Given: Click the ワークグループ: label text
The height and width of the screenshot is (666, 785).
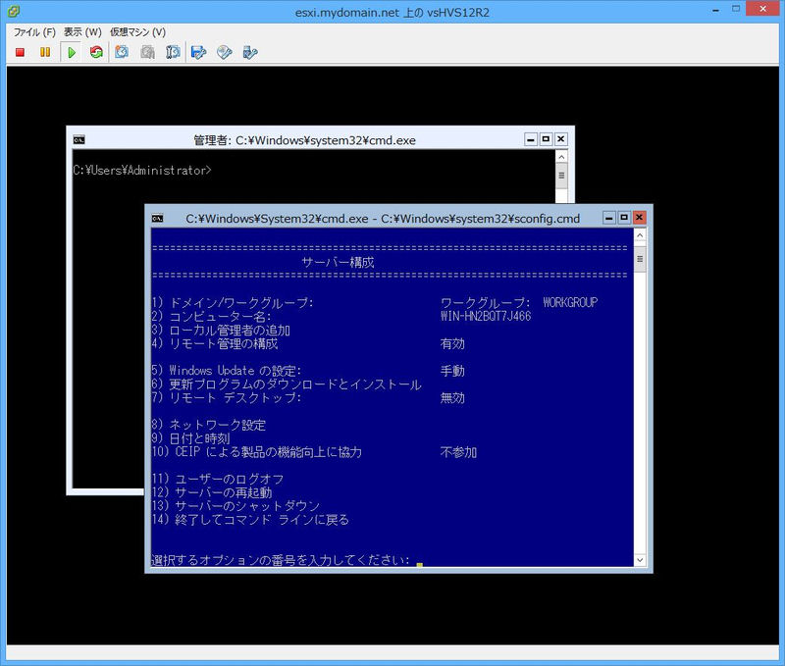Looking at the screenshot, I should [x=485, y=303].
